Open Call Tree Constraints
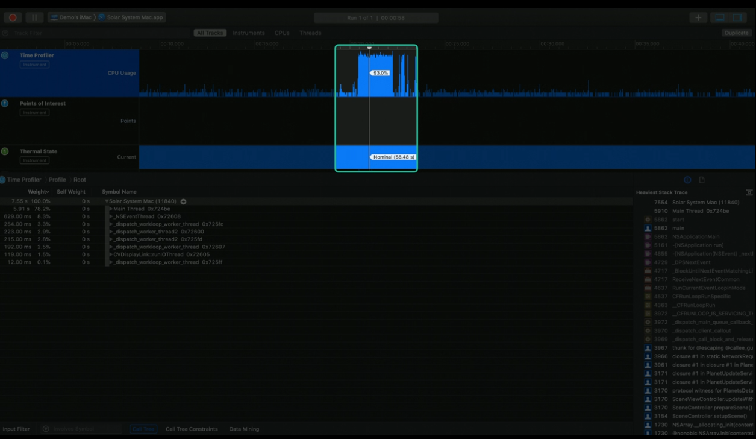 (192, 429)
